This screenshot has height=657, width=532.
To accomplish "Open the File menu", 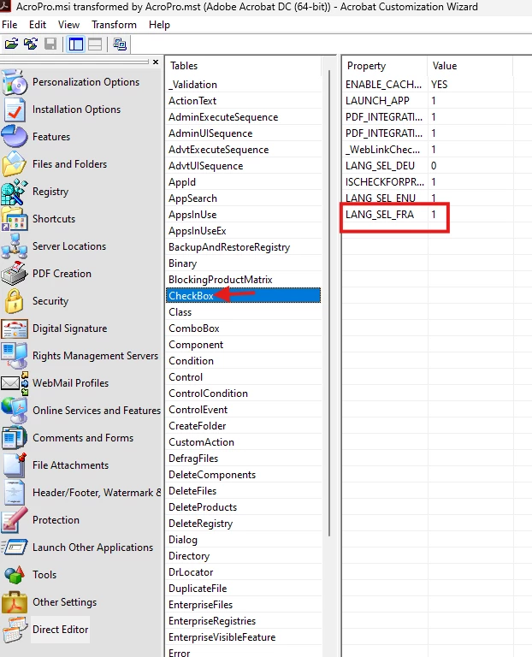I will 9,25.
